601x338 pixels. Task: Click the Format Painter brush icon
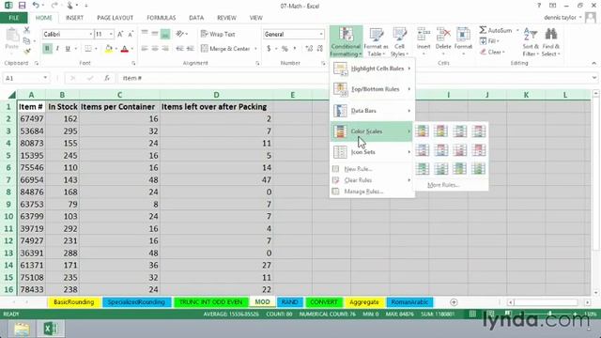[x=26, y=51]
